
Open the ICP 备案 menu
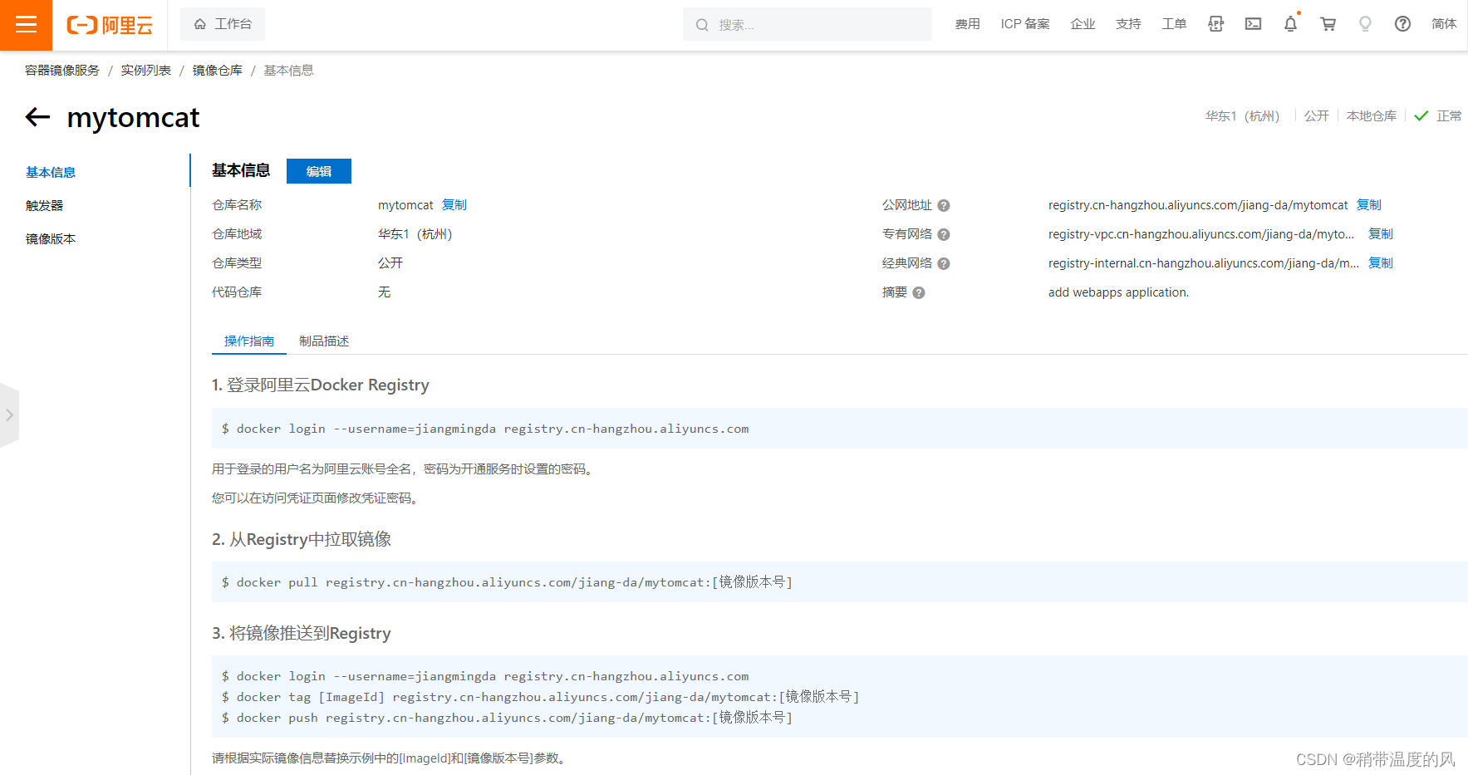click(x=1025, y=24)
